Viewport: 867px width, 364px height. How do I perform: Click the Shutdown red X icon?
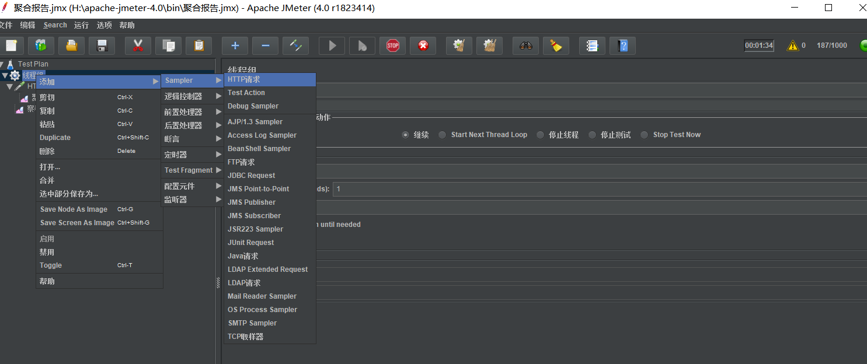pyautogui.click(x=423, y=45)
